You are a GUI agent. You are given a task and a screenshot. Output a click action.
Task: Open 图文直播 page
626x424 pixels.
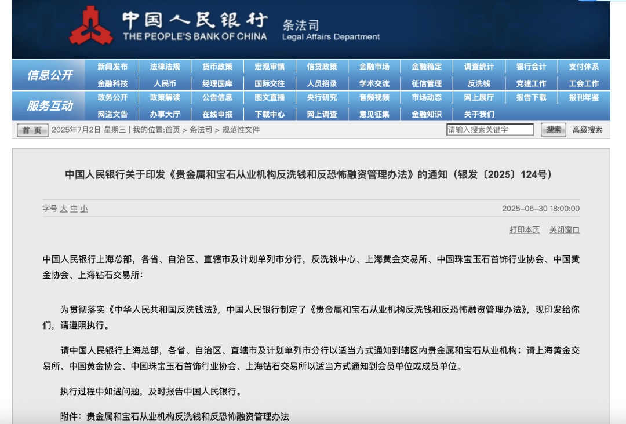[270, 97]
